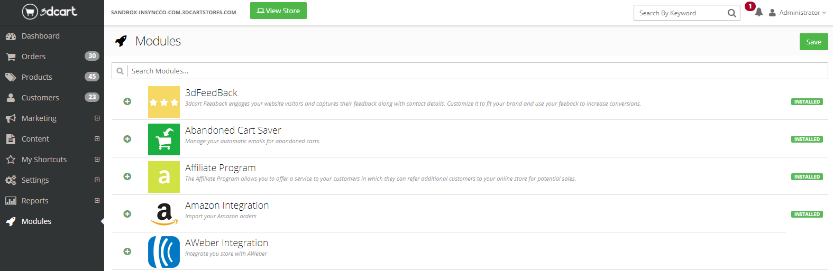Expand the Amazon Integration module row

point(127,214)
